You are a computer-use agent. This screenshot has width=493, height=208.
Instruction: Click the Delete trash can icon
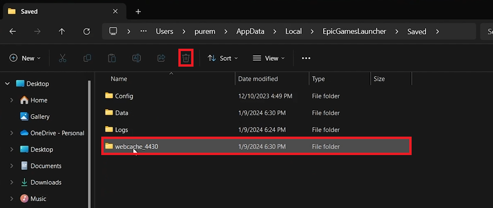click(x=186, y=58)
